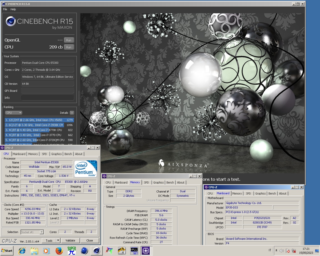Image resolution: width=320 pixels, height=256 pixels.
Task: Click the Details arrow button in Ranking
Action: [72, 113]
